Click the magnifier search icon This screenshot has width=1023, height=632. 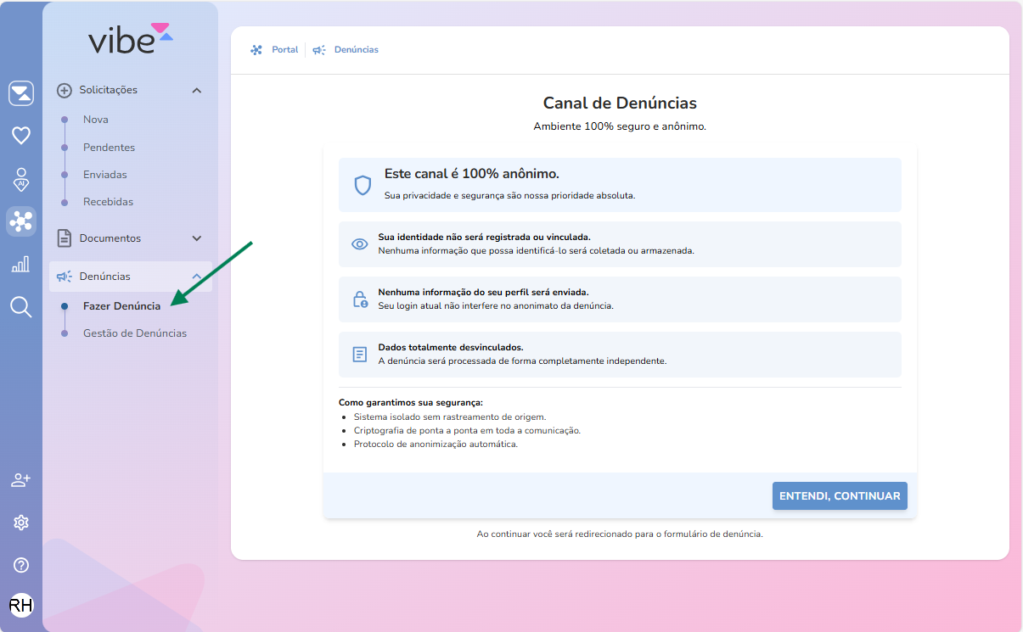pyautogui.click(x=21, y=307)
